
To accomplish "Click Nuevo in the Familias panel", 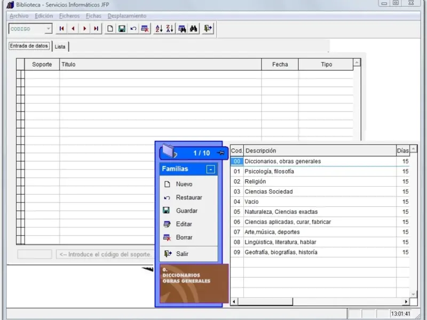I will 184,184.
